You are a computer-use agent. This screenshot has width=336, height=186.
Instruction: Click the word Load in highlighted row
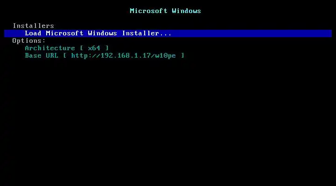pyautogui.click(x=33, y=33)
